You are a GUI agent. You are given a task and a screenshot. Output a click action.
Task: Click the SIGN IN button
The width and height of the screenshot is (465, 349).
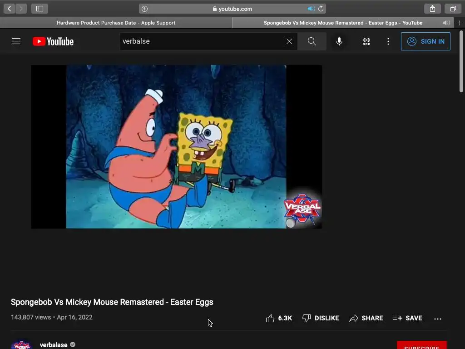coord(425,41)
